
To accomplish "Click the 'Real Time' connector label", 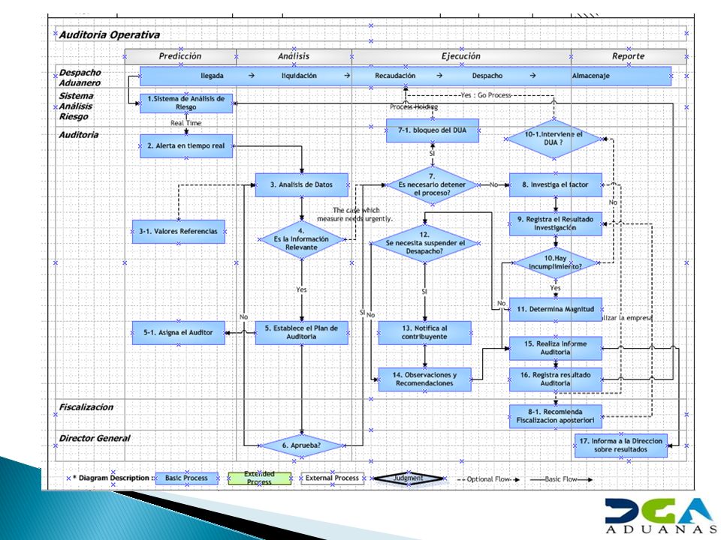I will click(x=186, y=123).
